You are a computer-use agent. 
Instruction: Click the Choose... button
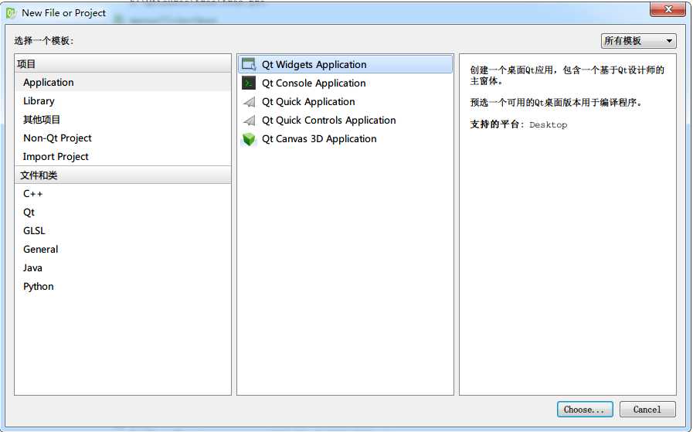pyautogui.click(x=585, y=410)
